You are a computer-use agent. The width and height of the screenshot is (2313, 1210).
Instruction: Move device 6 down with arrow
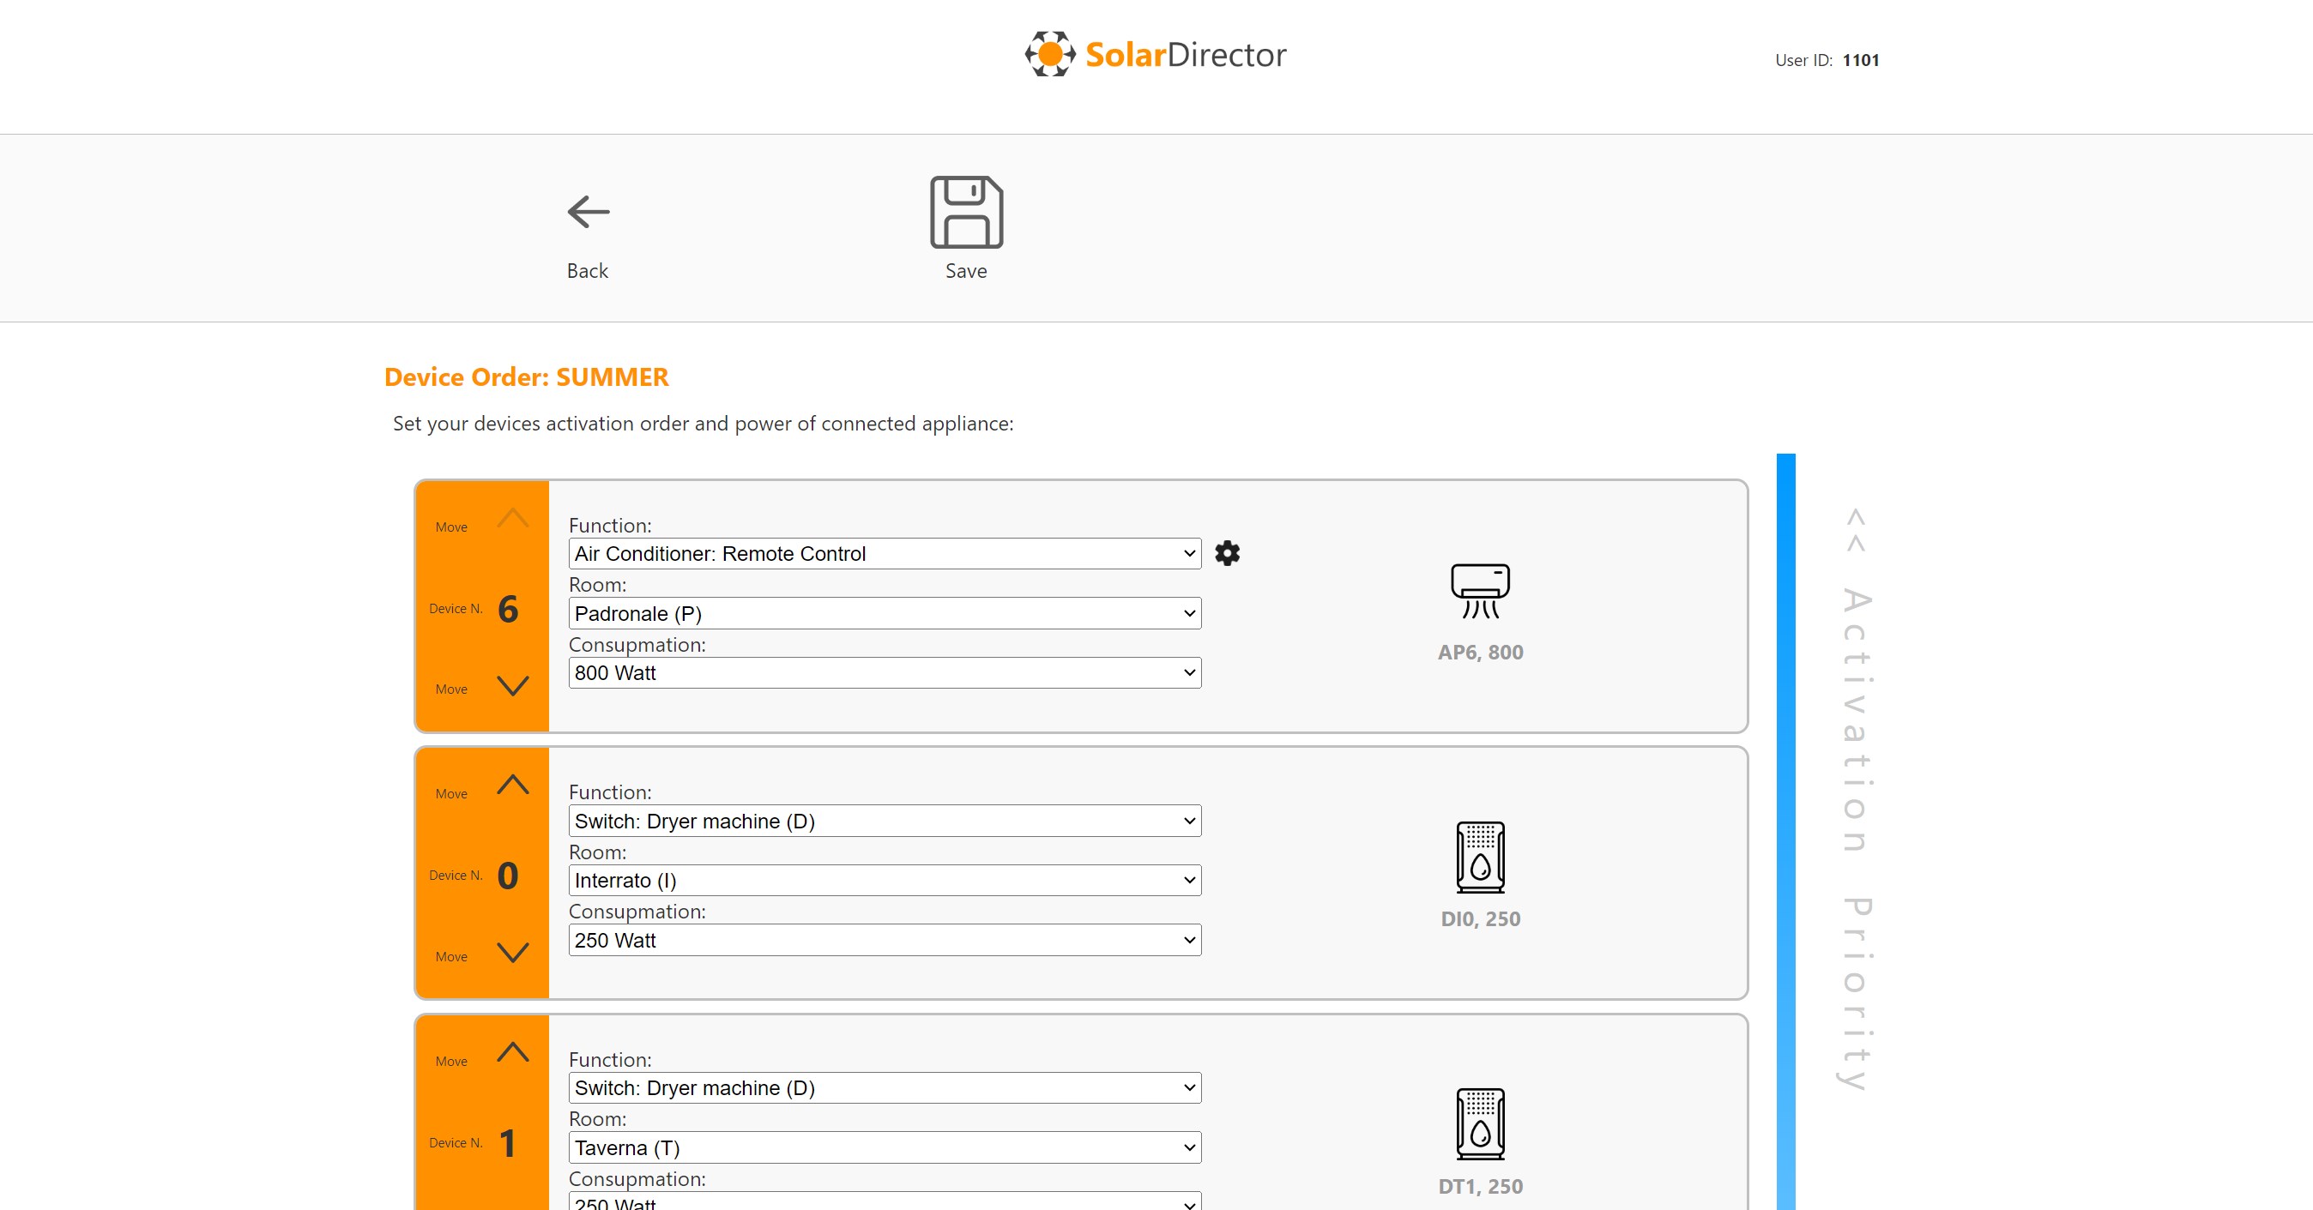click(513, 687)
